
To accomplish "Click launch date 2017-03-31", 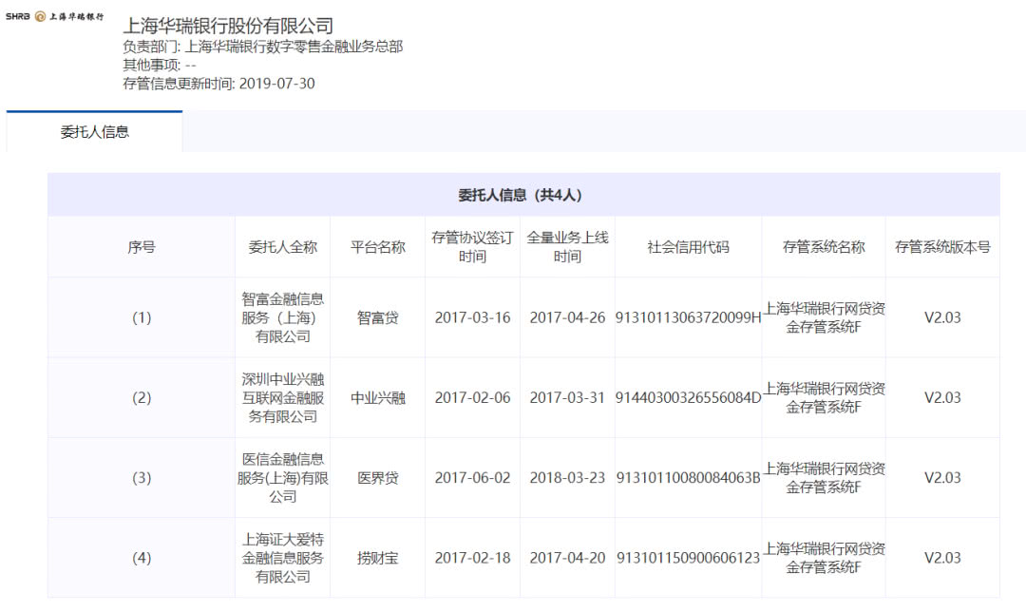I will [x=567, y=397].
